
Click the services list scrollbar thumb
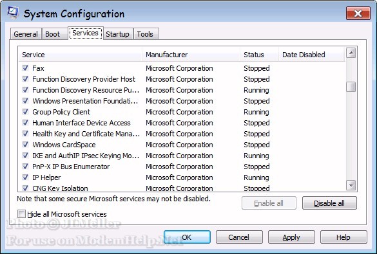351,87
